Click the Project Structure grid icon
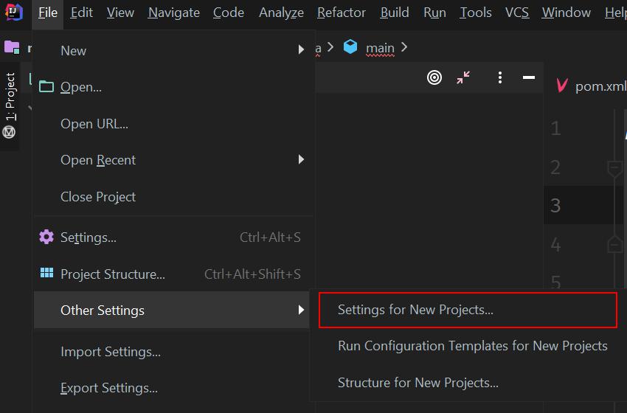 point(46,273)
